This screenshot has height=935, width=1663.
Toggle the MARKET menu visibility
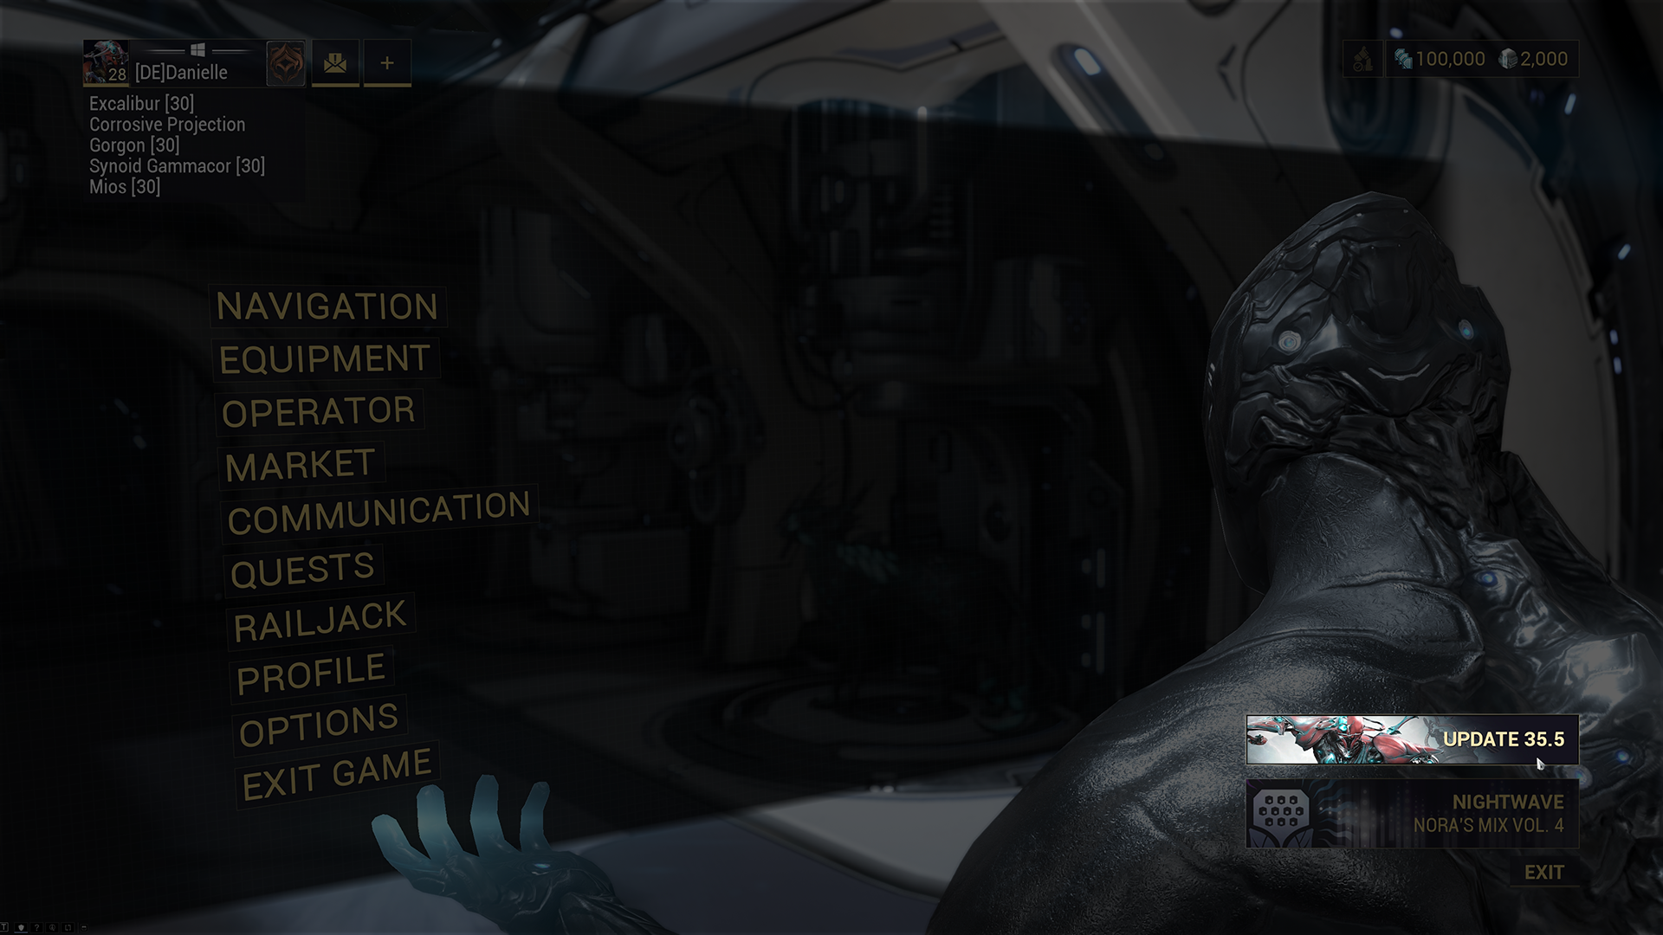coord(299,462)
